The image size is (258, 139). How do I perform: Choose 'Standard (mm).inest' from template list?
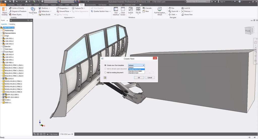pyautogui.click(x=135, y=71)
